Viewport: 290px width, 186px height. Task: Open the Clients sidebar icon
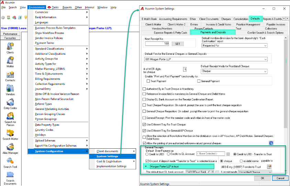pos(10,46)
